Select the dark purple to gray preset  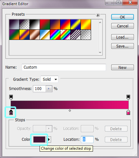[x=14, y=24]
